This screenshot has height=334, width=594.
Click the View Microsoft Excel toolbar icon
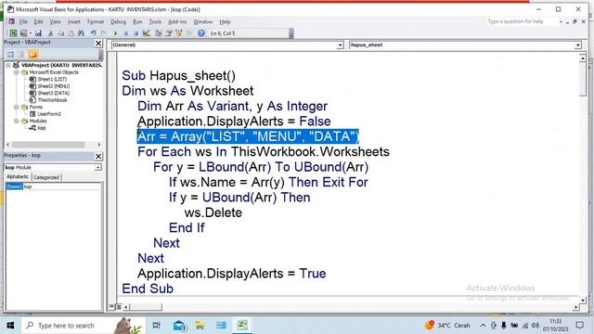tap(13, 33)
